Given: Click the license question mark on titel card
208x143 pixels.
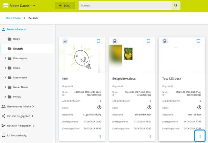Looking at the screenshot, I should click(100, 107).
